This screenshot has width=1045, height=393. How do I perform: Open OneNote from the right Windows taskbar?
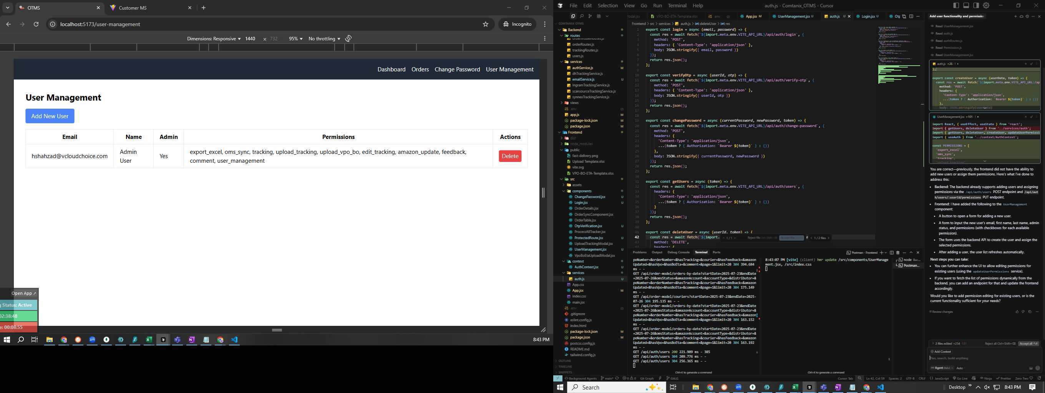(x=838, y=387)
